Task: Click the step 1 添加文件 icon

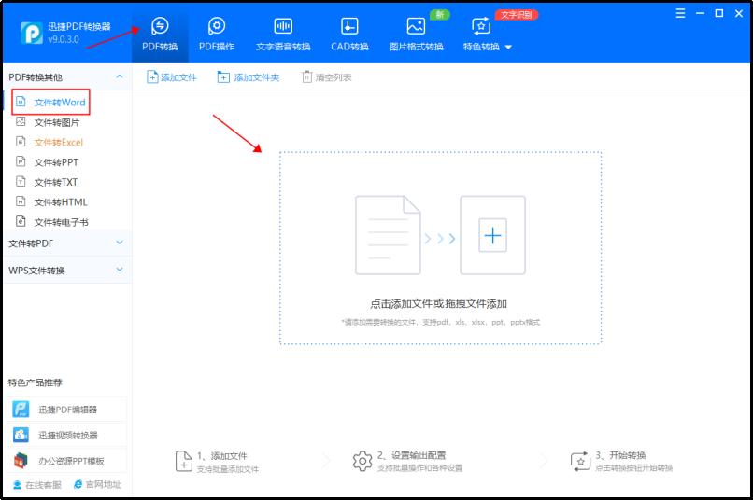Action: (x=184, y=461)
